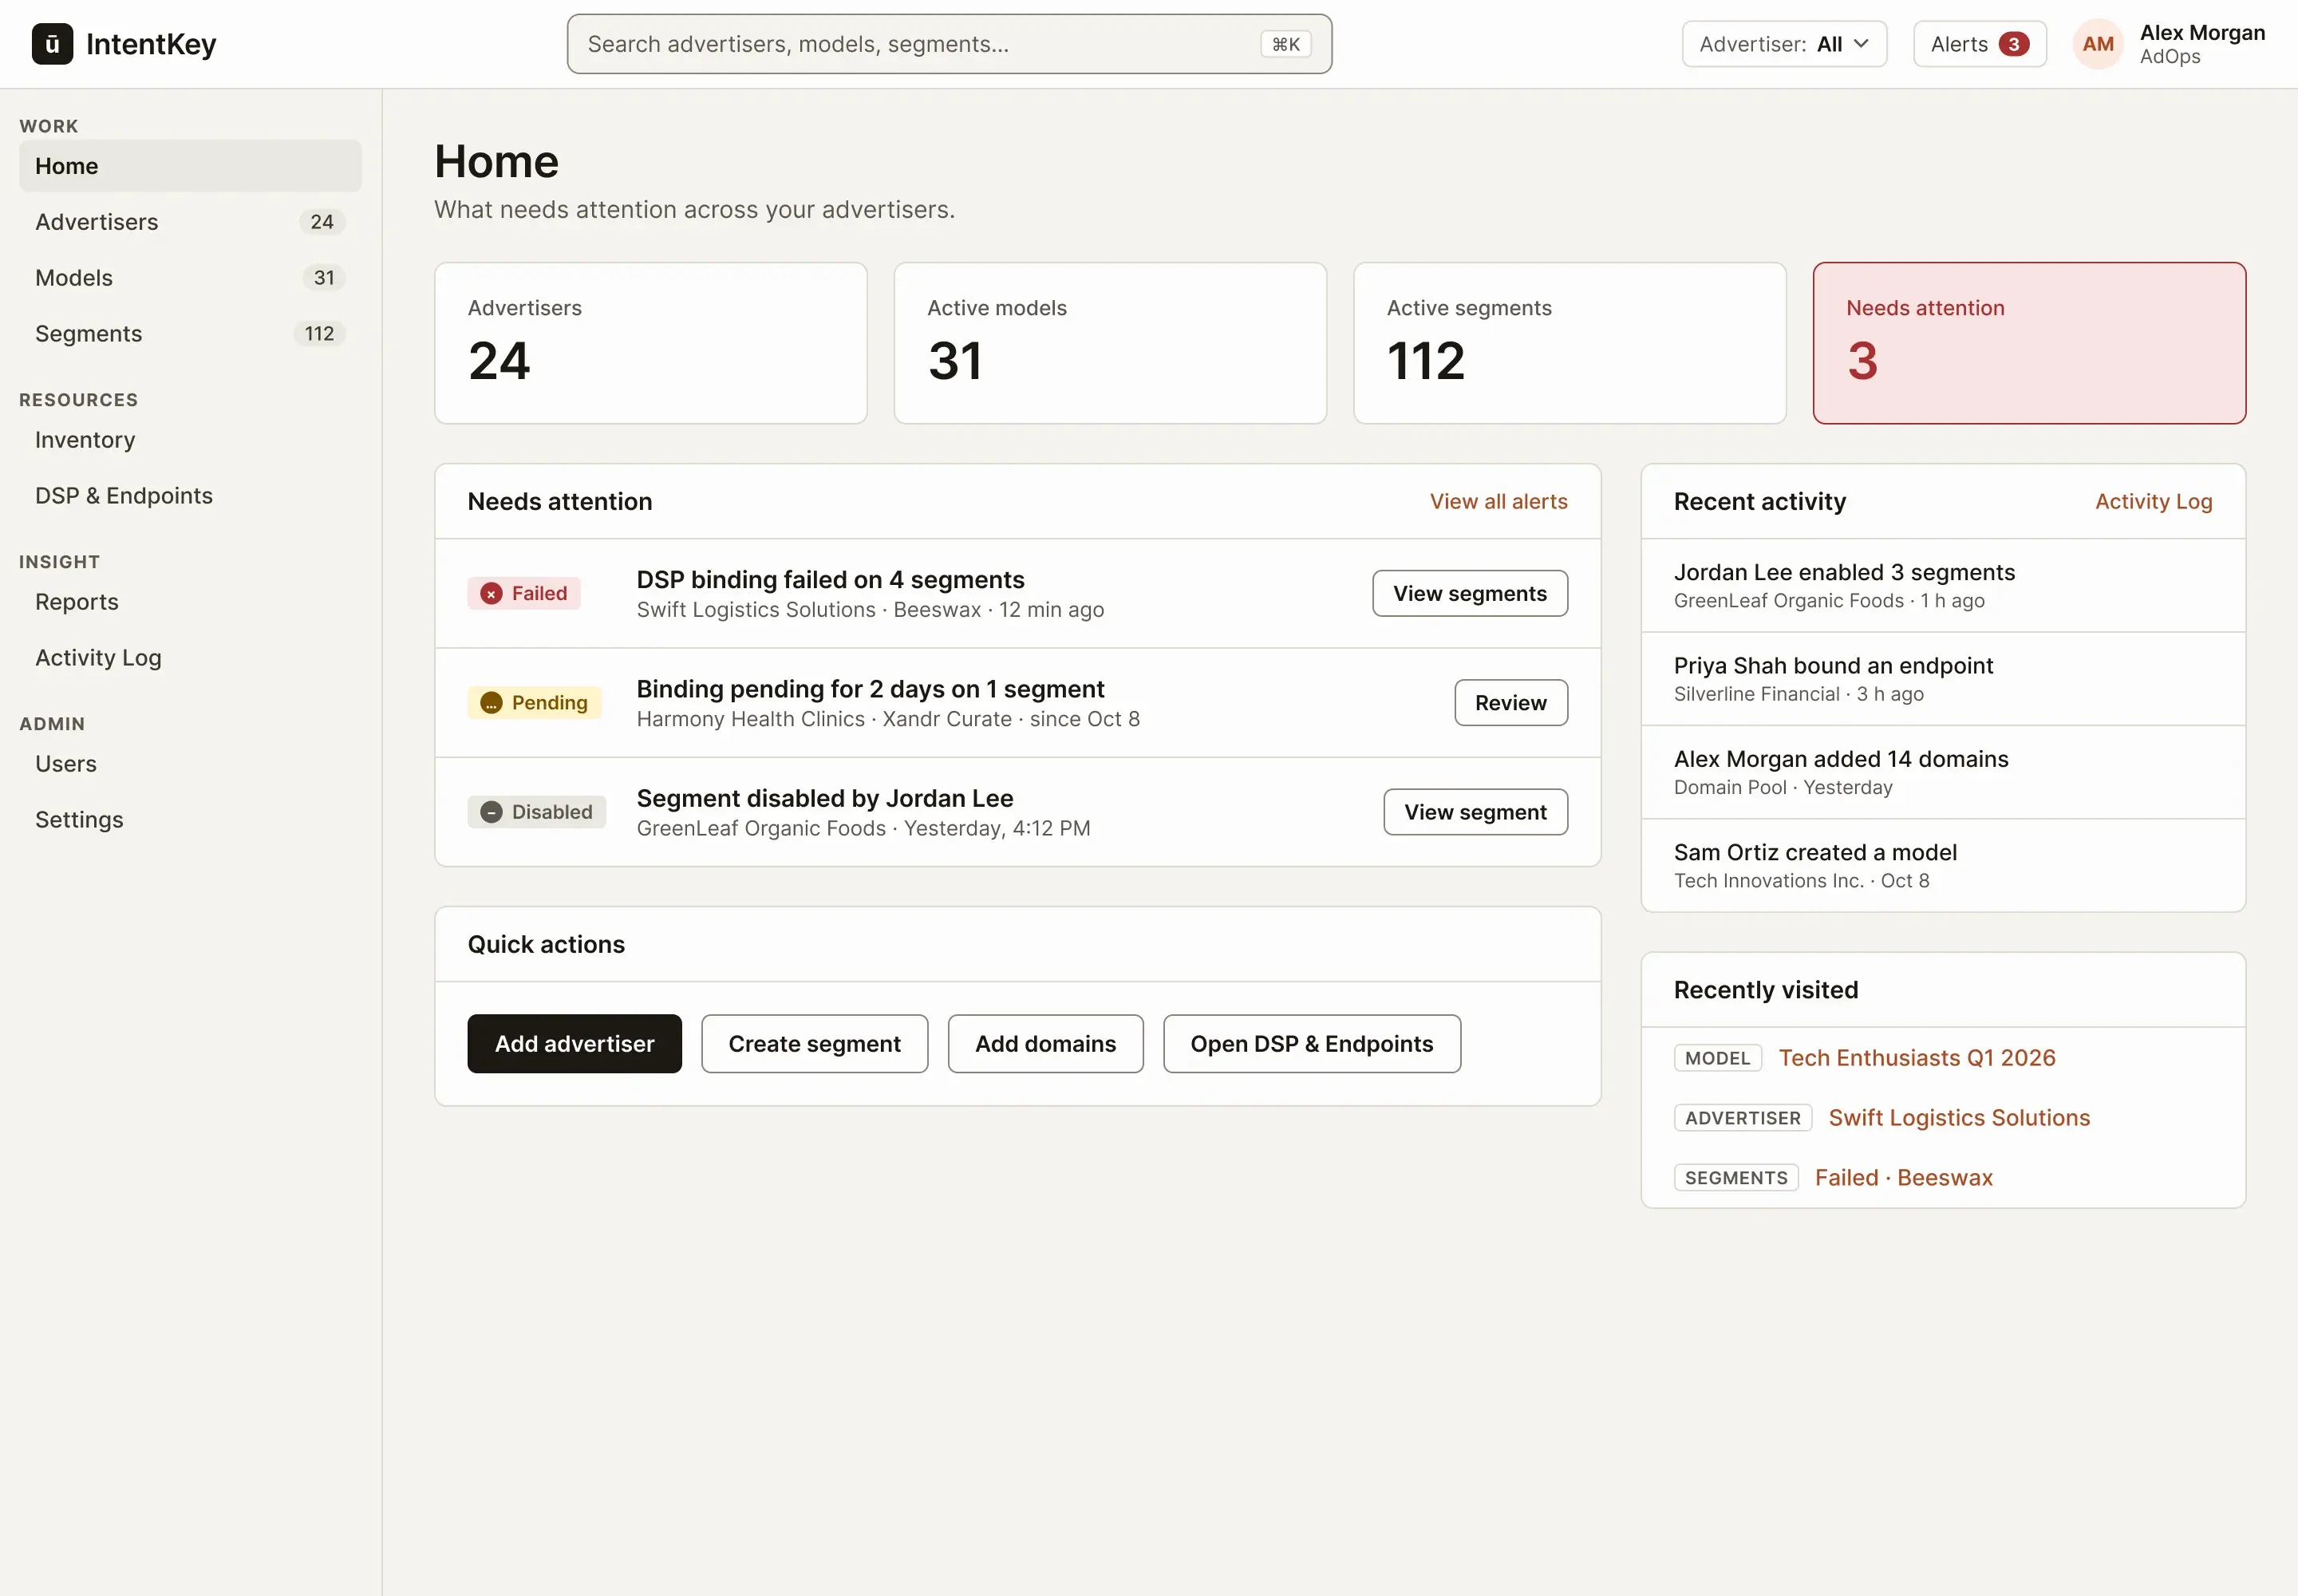Image resolution: width=2298 pixels, height=1596 pixels.
Task: Click 'Alex Morgan added 14 domains' activity
Action: tap(1943, 772)
